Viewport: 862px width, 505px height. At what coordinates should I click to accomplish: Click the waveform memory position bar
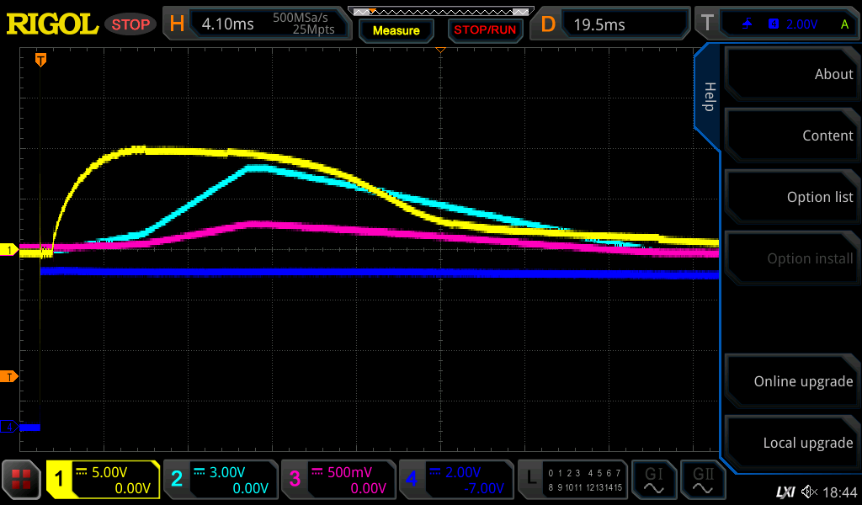click(439, 11)
